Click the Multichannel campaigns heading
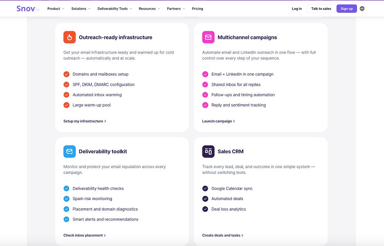 (x=247, y=37)
